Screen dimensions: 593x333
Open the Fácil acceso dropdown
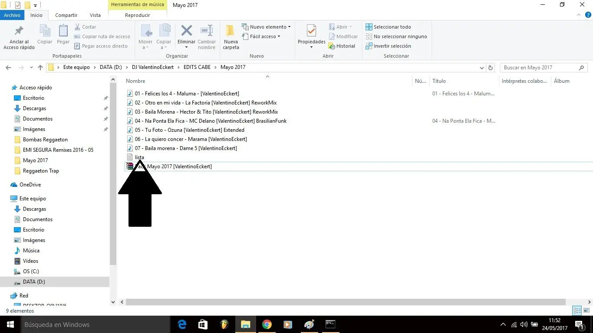tap(261, 36)
